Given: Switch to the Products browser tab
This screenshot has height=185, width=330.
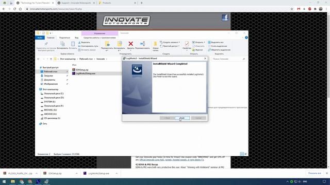Looking at the screenshot, I should 117,3.
